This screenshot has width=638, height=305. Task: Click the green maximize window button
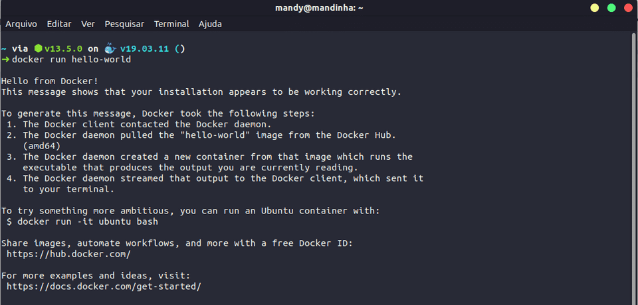point(611,8)
